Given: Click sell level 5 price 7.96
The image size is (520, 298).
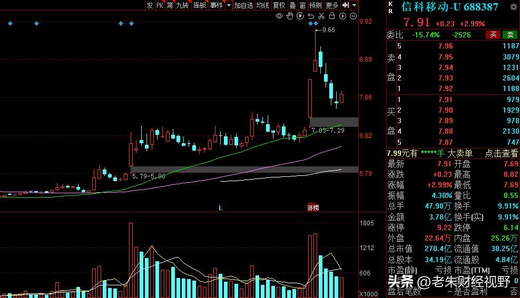Looking at the screenshot, I should tap(445, 46).
